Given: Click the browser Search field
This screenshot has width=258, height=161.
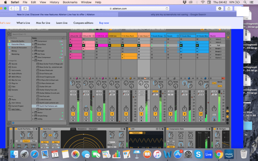Looking at the screenshot, I should coord(39,34).
